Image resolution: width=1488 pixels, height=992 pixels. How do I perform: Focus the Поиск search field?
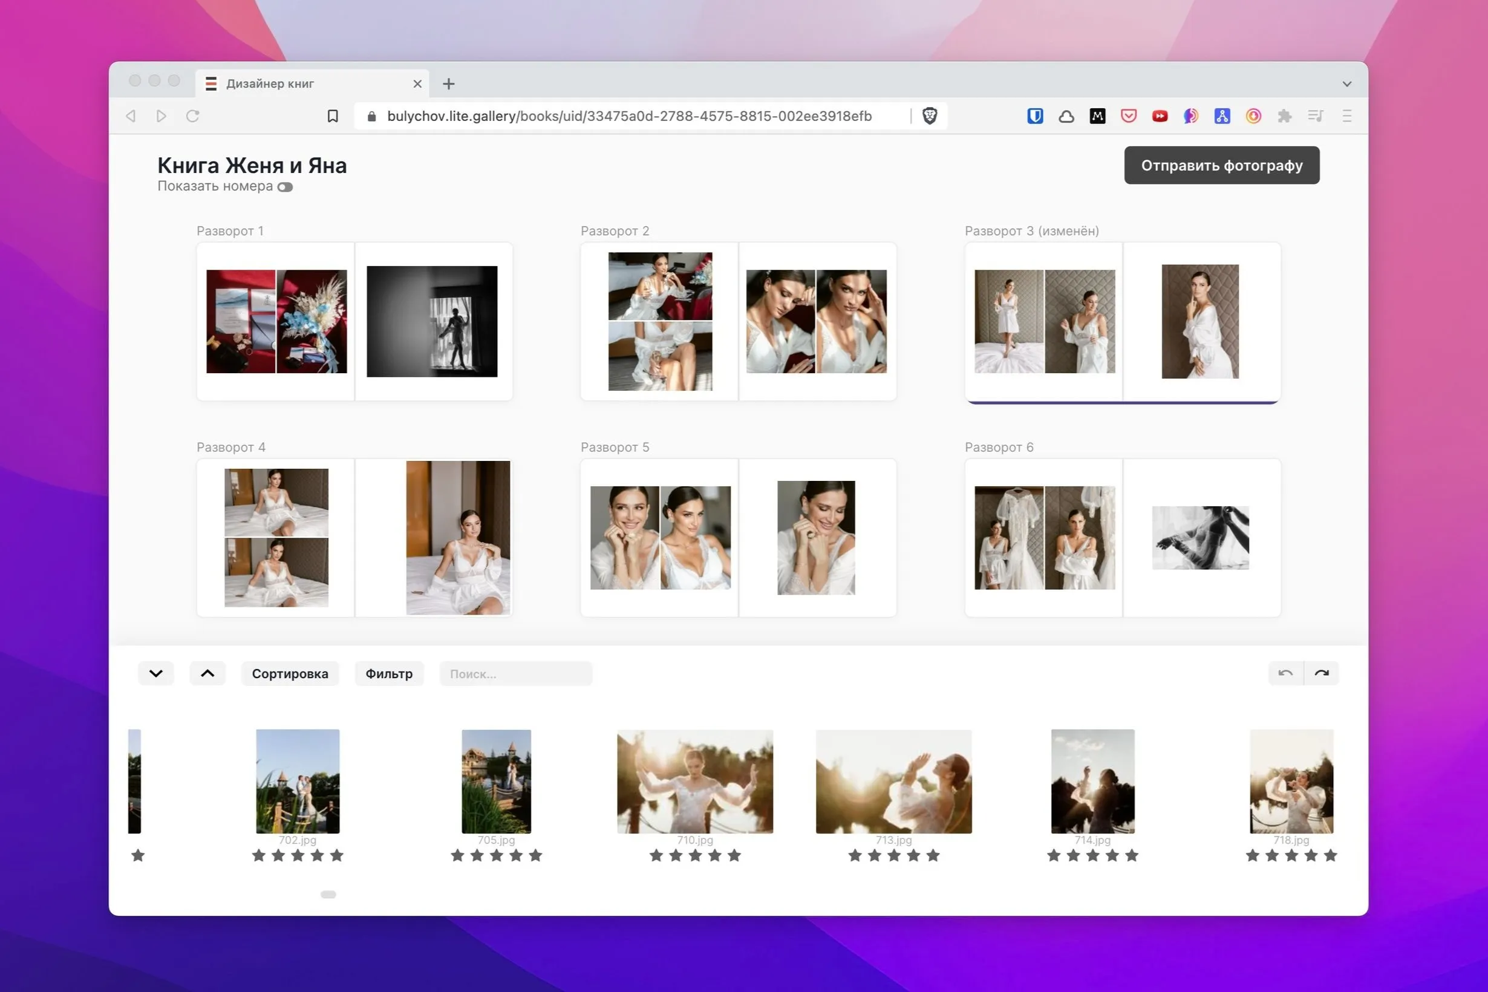515,674
